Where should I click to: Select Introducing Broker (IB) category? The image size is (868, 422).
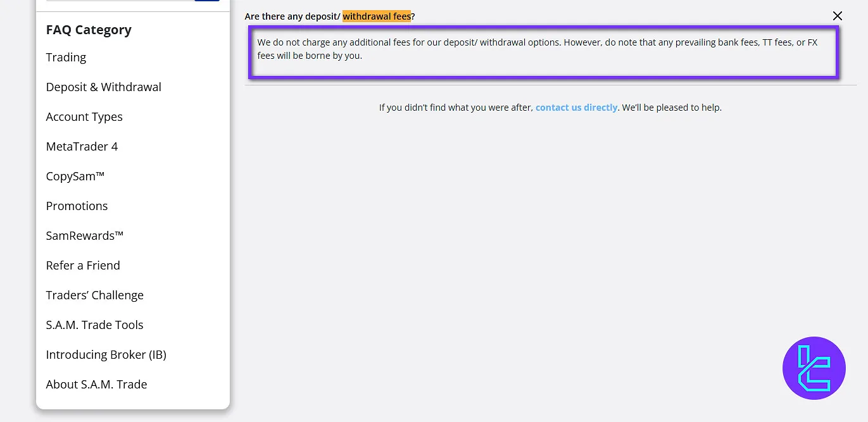click(x=106, y=355)
